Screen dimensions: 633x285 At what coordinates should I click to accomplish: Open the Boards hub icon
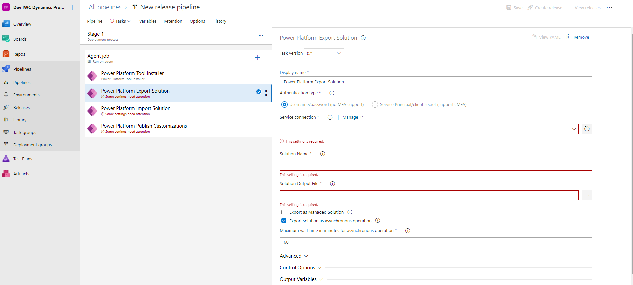click(x=6, y=39)
